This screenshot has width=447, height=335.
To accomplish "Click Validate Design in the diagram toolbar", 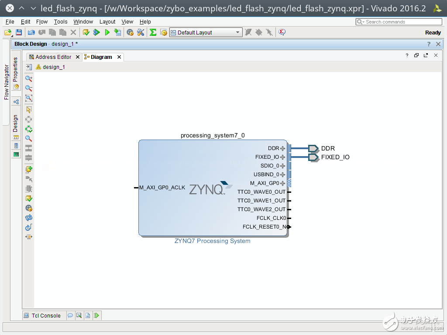I will pyautogui.click(x=29, y=198).
